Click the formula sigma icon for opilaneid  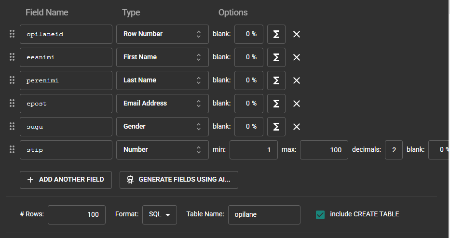(x=276, y=34)
